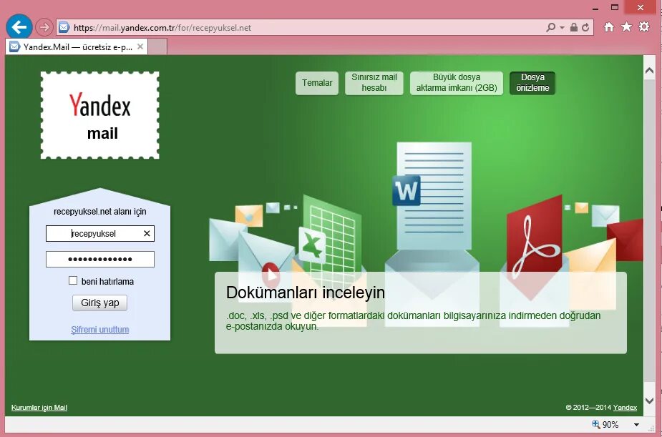662x437 pixels.
Task: Click the scrollbar up arrow
Action: point(649,72)
